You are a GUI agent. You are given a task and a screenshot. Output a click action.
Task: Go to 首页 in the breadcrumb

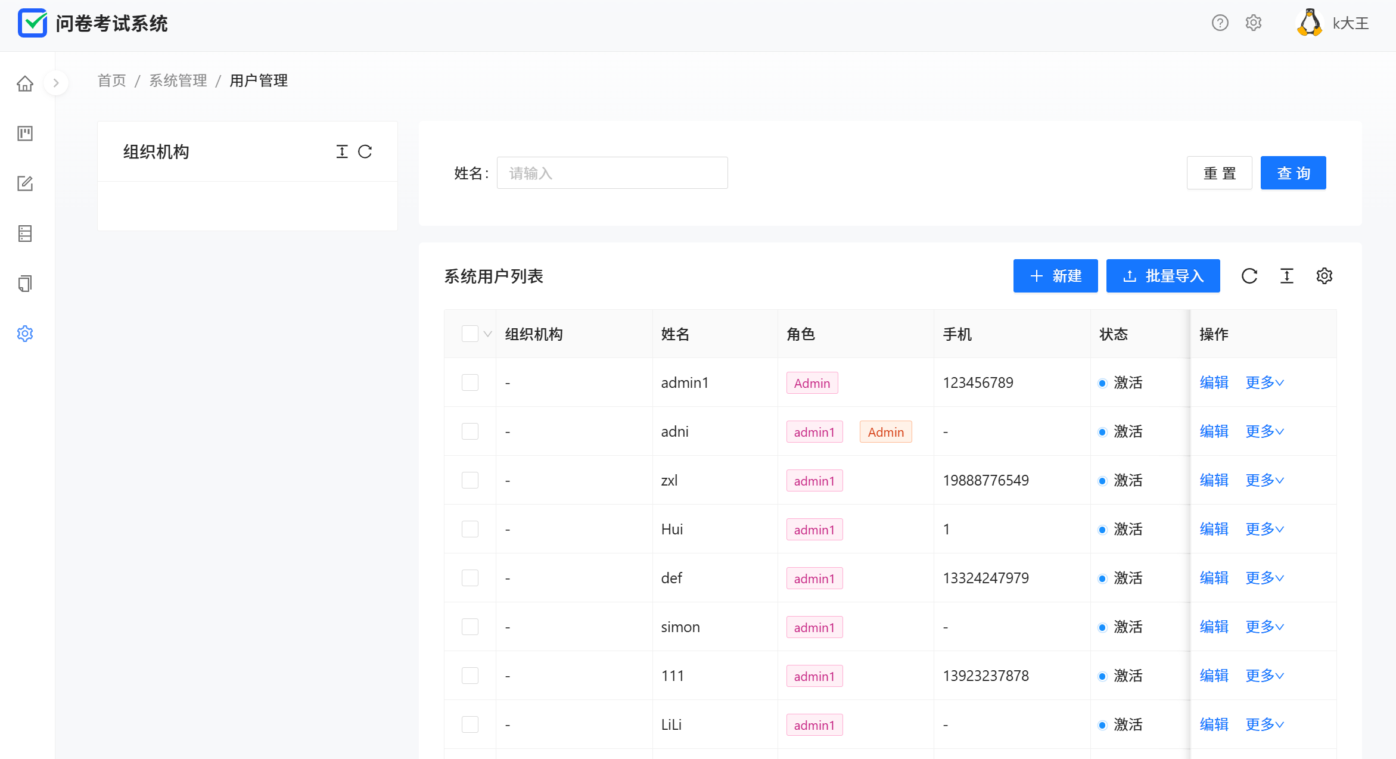[112, 80]
